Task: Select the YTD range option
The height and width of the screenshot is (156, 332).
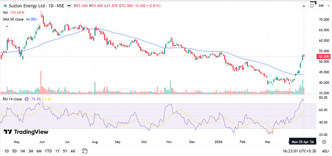Action: coord(48,151)
